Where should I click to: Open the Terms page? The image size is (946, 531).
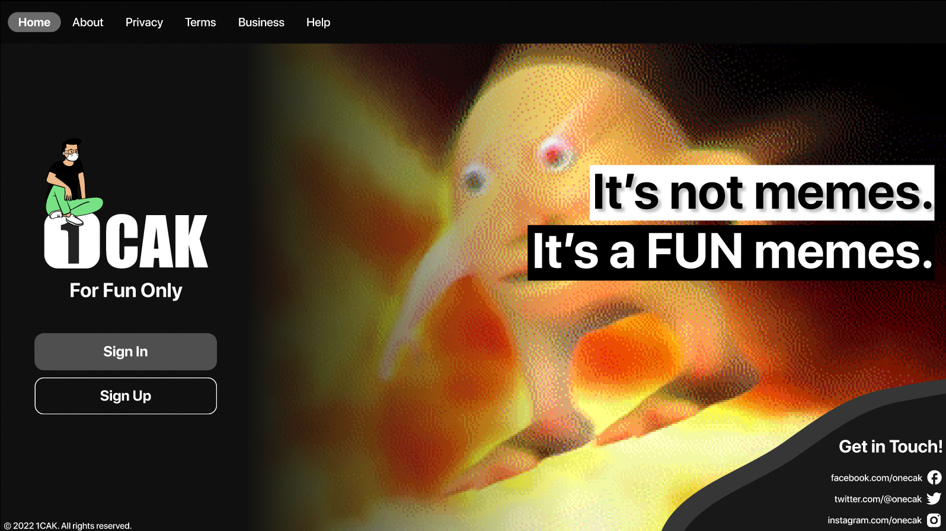pos(200,22)
